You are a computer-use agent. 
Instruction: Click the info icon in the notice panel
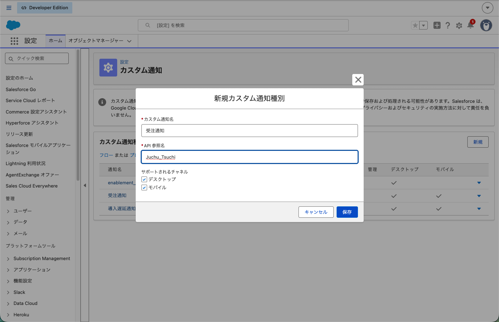pos(102,102)
